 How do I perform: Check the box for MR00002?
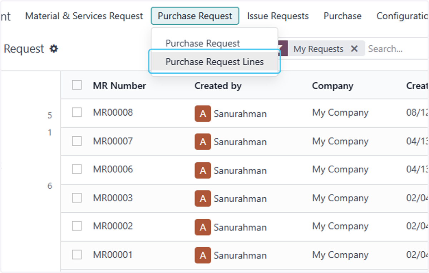tap(77, 226)
